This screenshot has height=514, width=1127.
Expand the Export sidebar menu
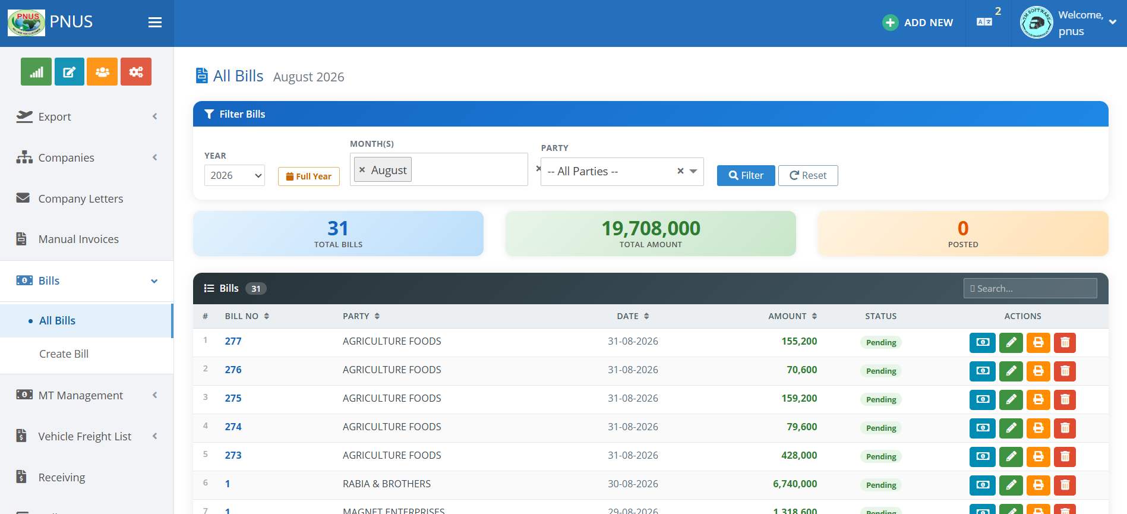(x=87, y=116)
